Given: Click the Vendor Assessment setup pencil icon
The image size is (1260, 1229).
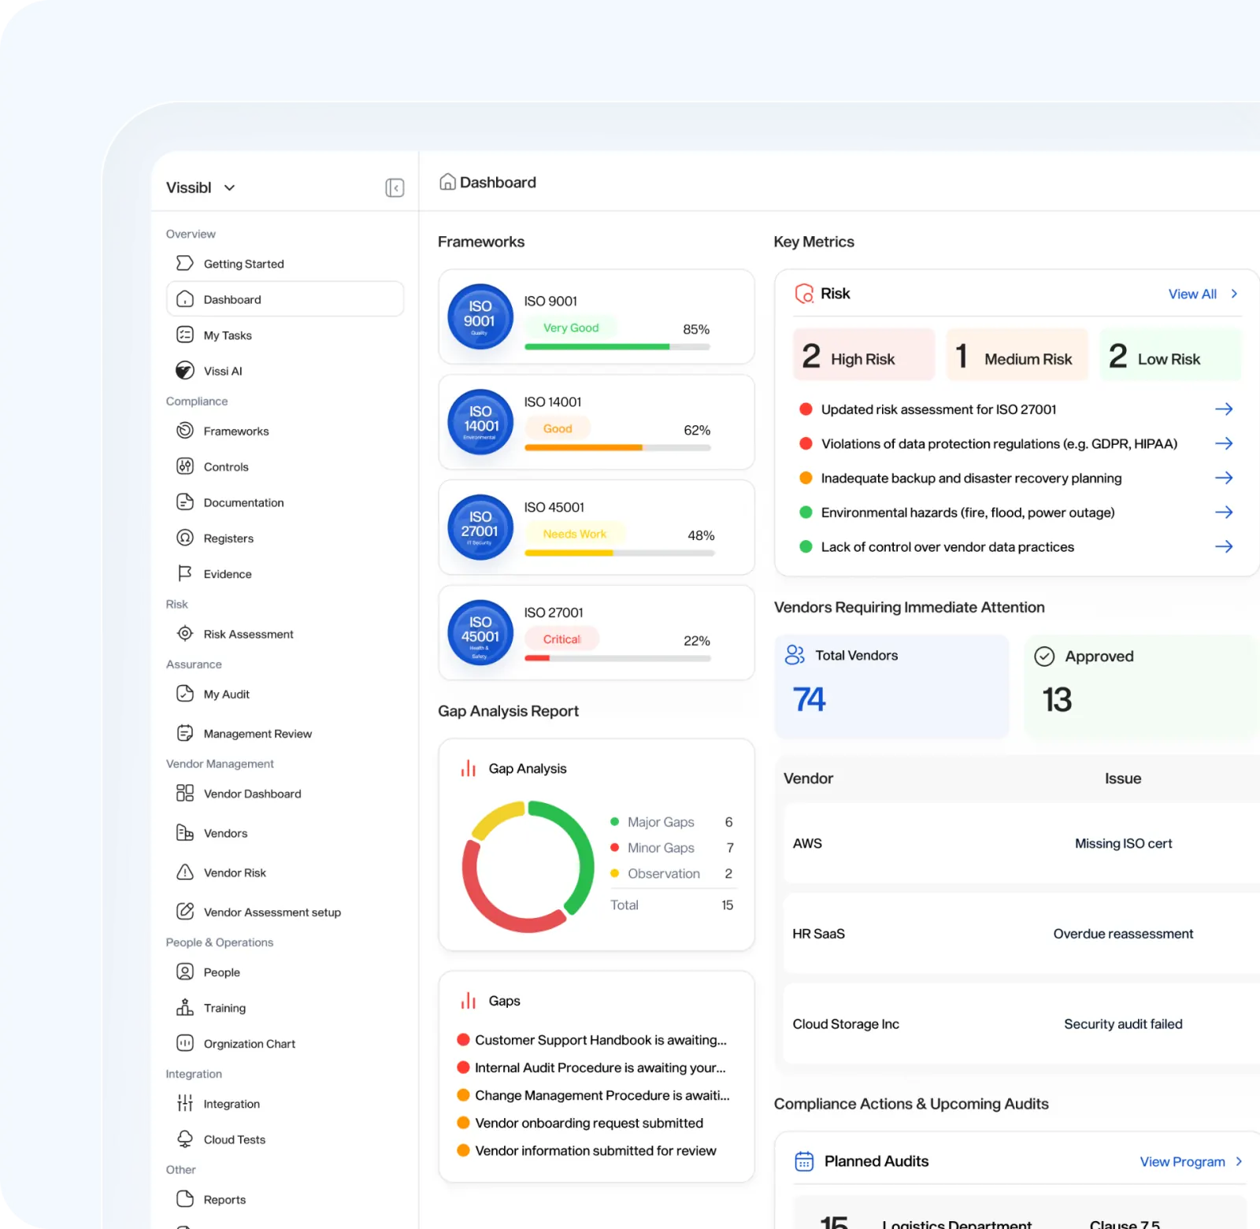Looking at the screenshot, I should click(x=185, y=912).
